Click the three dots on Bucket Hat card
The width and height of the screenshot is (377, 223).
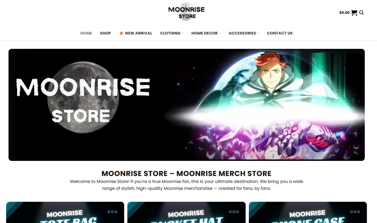click(234, 212)
